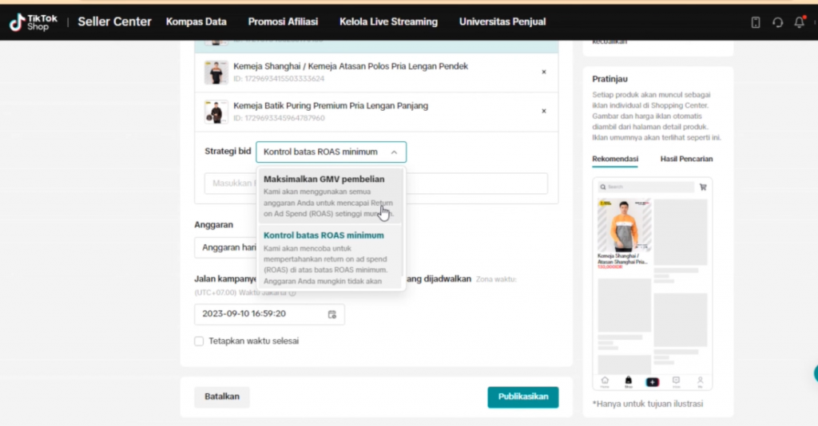Click the cart icon in phone preview

point(703,187)
